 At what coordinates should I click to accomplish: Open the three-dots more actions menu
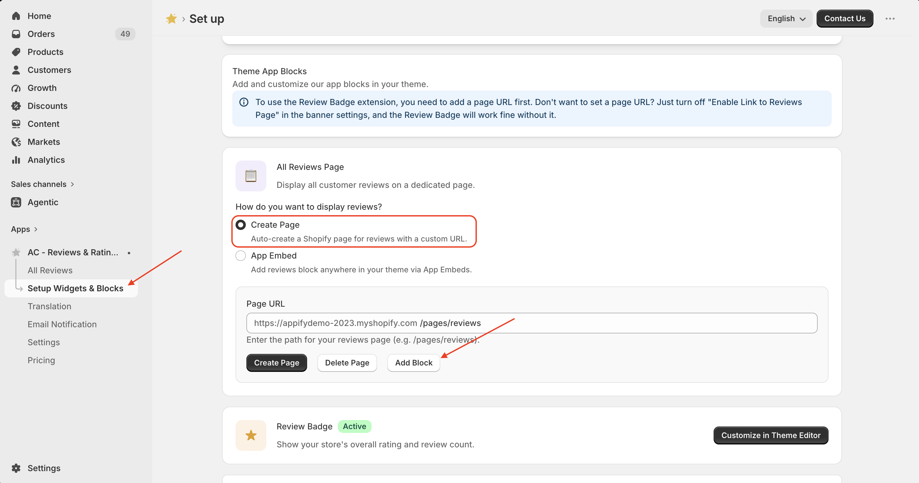pyautogui.click(x=890, y=19)
